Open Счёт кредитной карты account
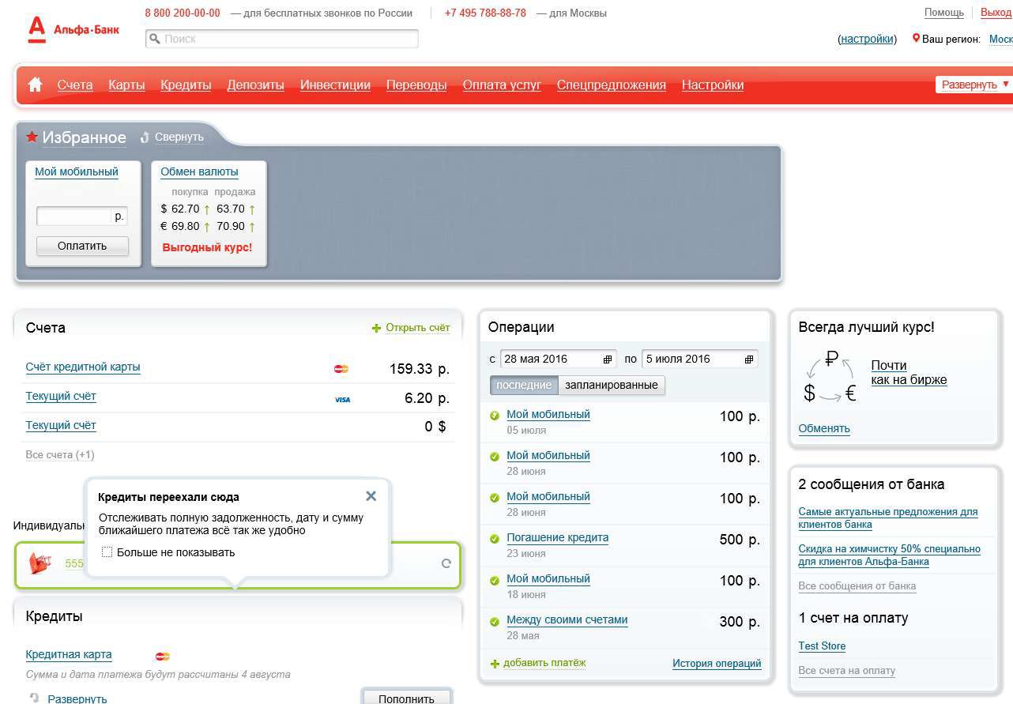The height and width of the screenshot is (704, 1013). pyautogui.click(x=83, y=367)
